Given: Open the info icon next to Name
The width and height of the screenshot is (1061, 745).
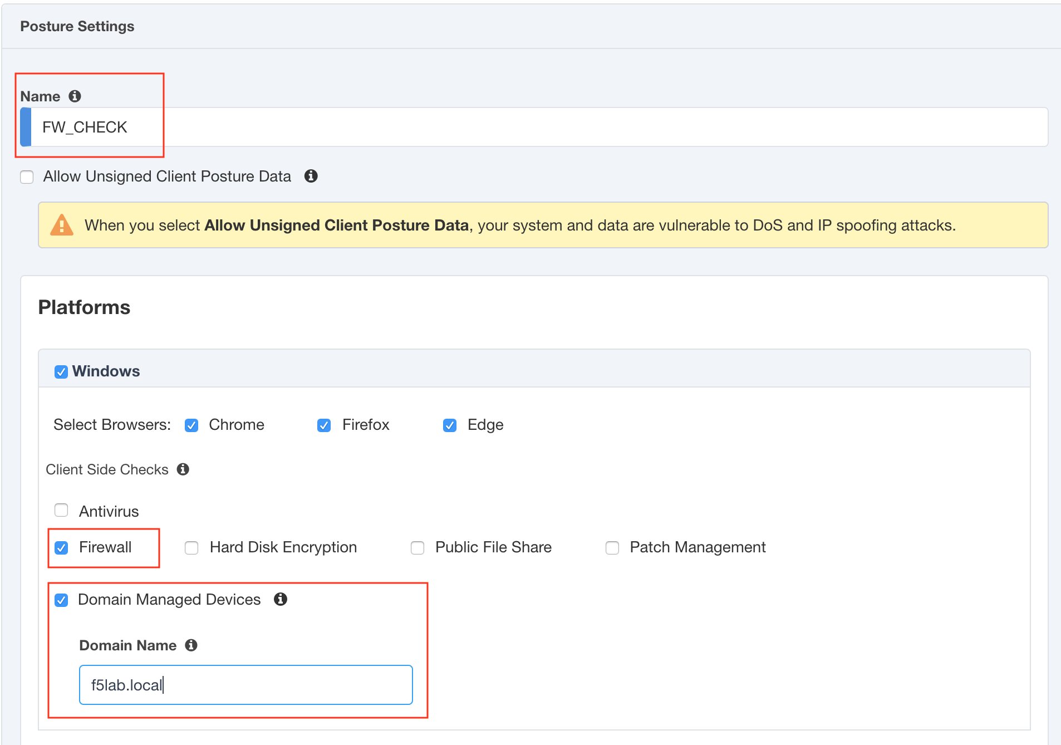Looking at the screenshot, I should point(75,96).
